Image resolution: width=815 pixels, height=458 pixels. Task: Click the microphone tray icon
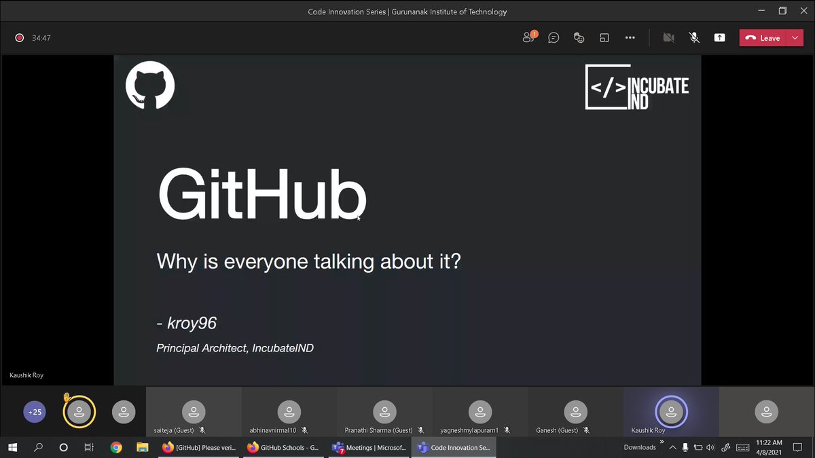pyautogui.click(x=685, y=447)
